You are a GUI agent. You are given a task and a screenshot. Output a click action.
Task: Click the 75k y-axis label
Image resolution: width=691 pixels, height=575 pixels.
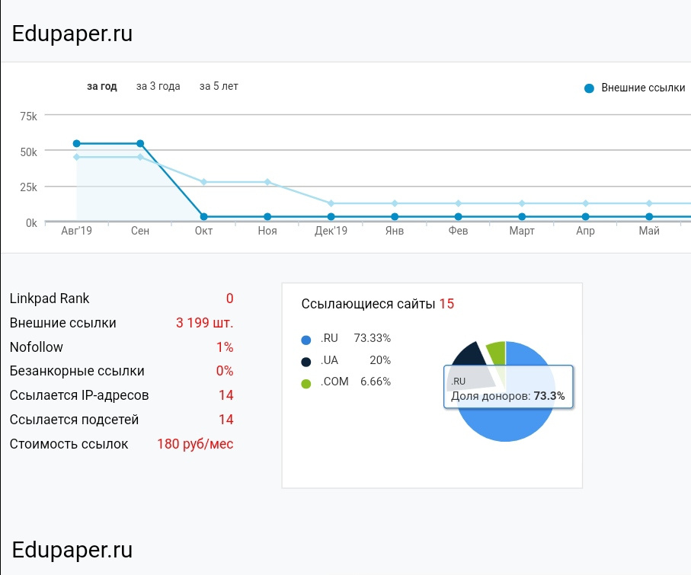coord(29,117)
